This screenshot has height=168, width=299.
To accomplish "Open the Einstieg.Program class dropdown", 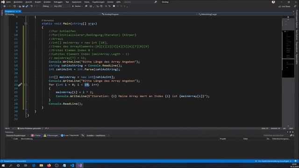I will click(x=149, y=14).
